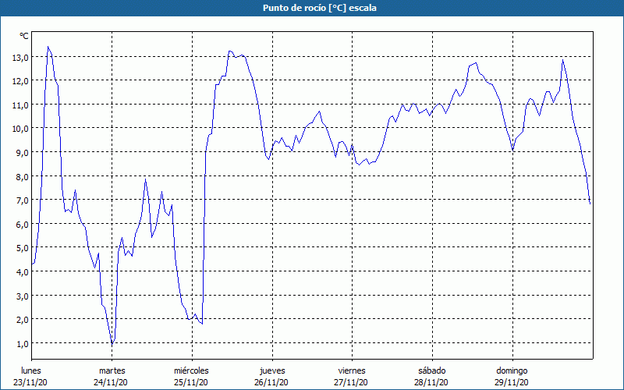Screen dimensions: 624x390
Task: Click the 3,0 y-axis value
Action: (x=23, y=296)
